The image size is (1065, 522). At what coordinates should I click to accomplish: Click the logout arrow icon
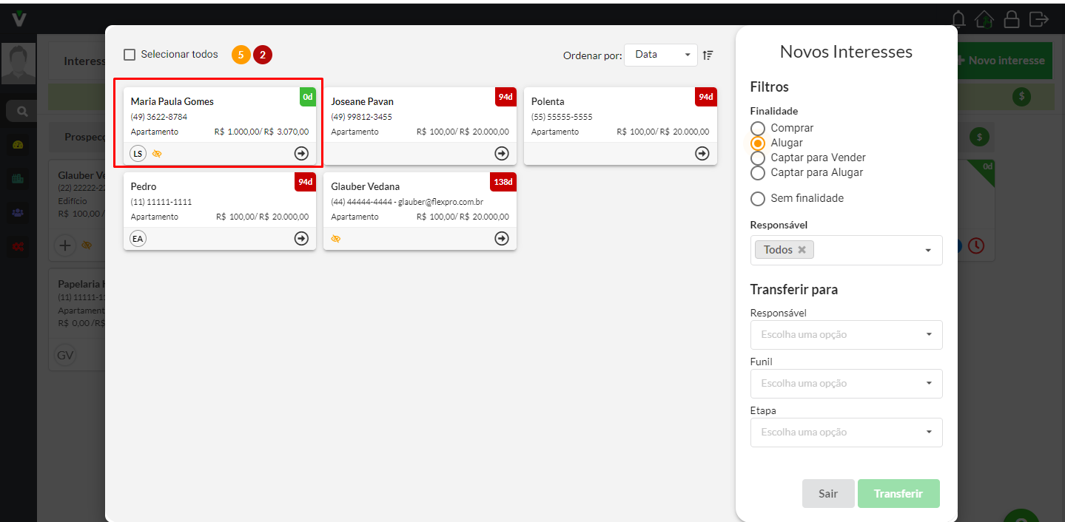point(1039,18)
